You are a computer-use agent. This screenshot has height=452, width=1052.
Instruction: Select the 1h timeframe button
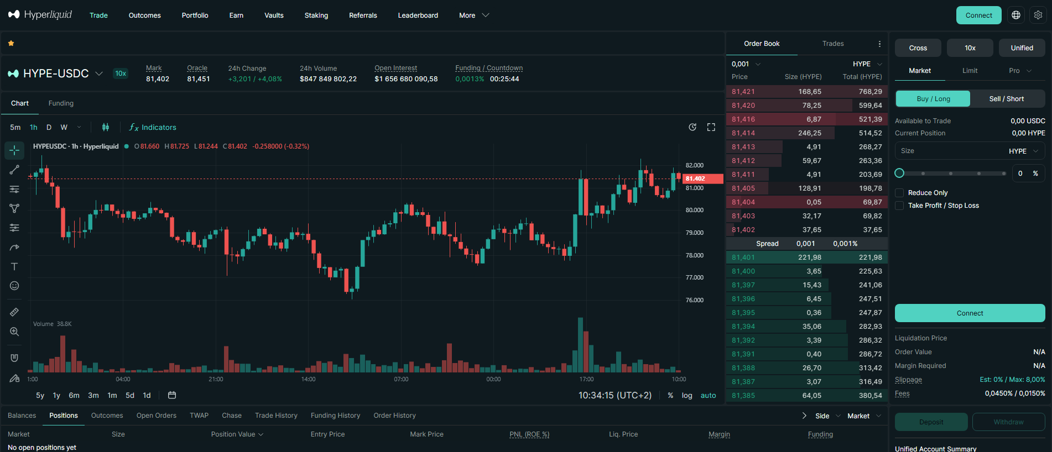pyautogui.click(x=34, y=127)
